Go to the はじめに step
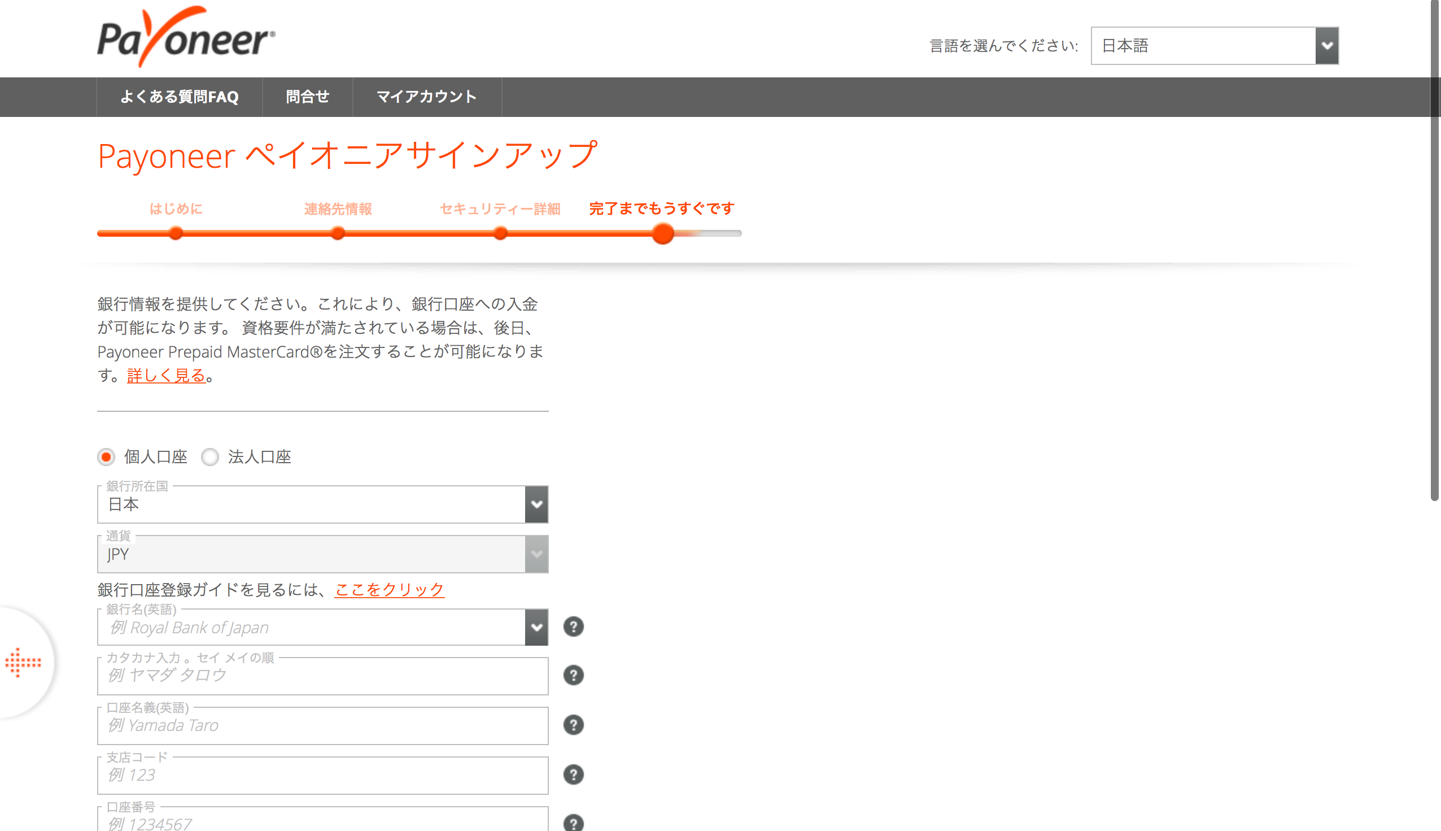 tap(176, 209)
